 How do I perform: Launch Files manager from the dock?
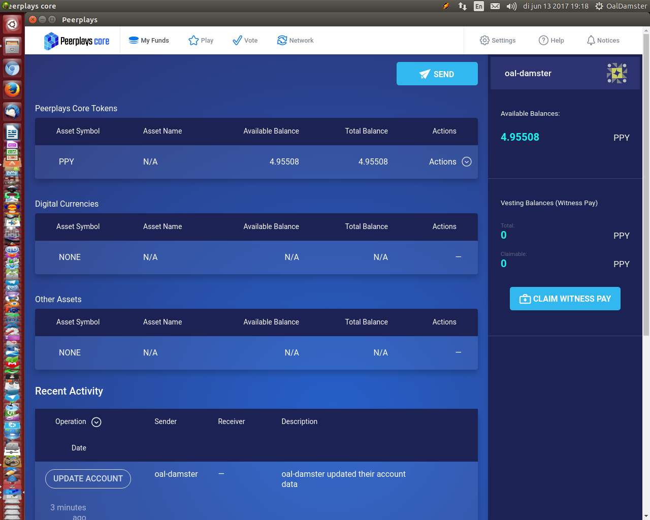(12, 46)
